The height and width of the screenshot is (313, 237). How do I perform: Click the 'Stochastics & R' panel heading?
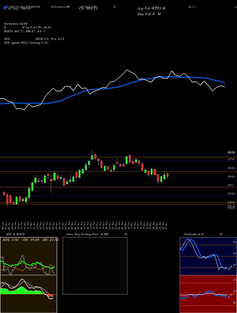[x=193, y=234]
